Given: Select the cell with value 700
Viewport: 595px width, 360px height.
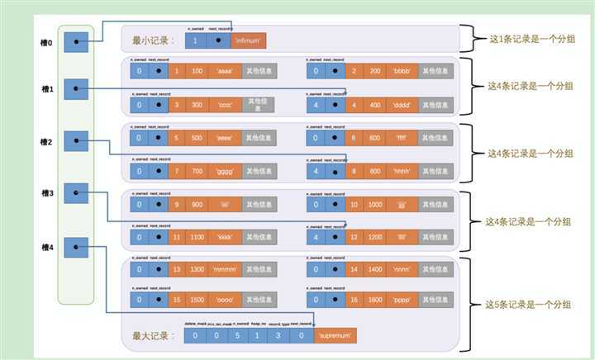Looking at the screenshot, I should click(197, 171).
